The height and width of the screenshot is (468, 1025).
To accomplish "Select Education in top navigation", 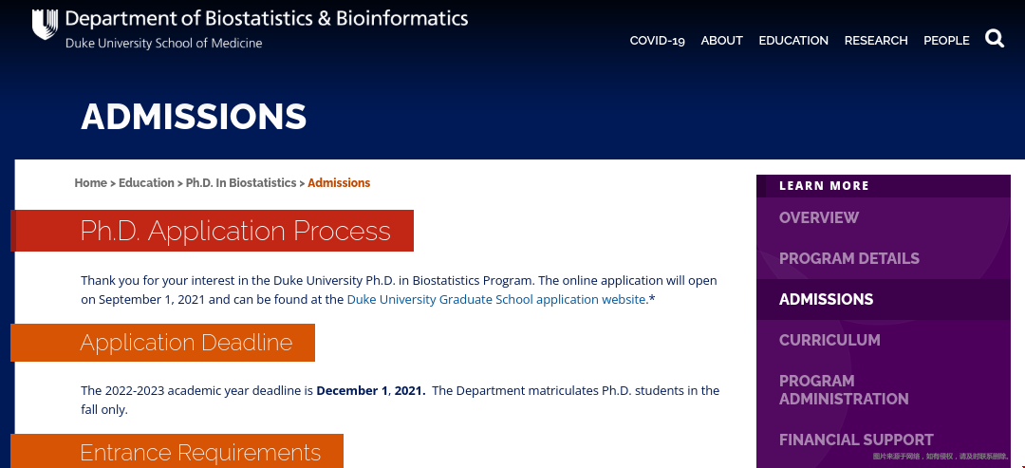I will [x=793, y=41].
